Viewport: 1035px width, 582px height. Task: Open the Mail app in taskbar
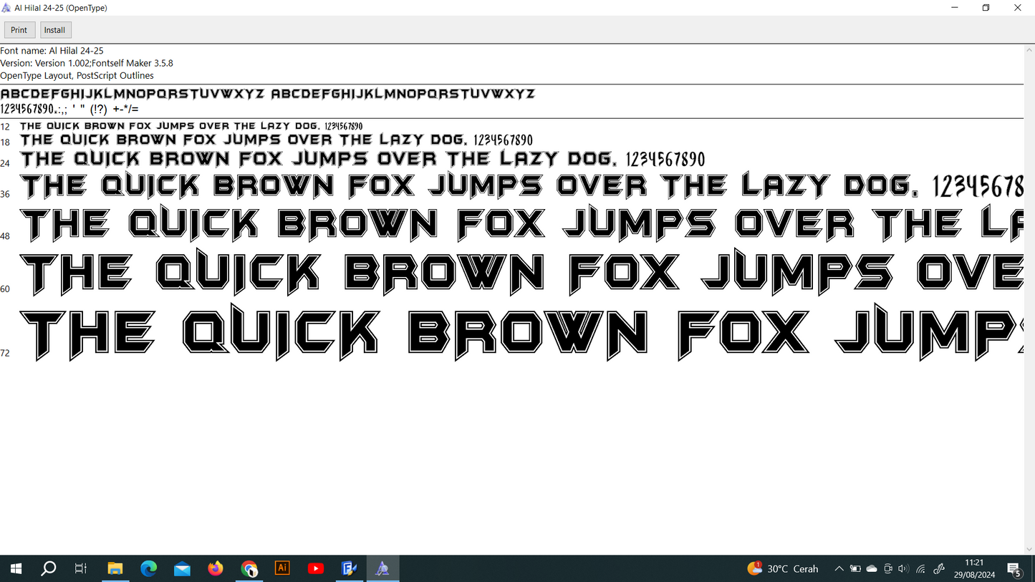(x=182, y=568)
